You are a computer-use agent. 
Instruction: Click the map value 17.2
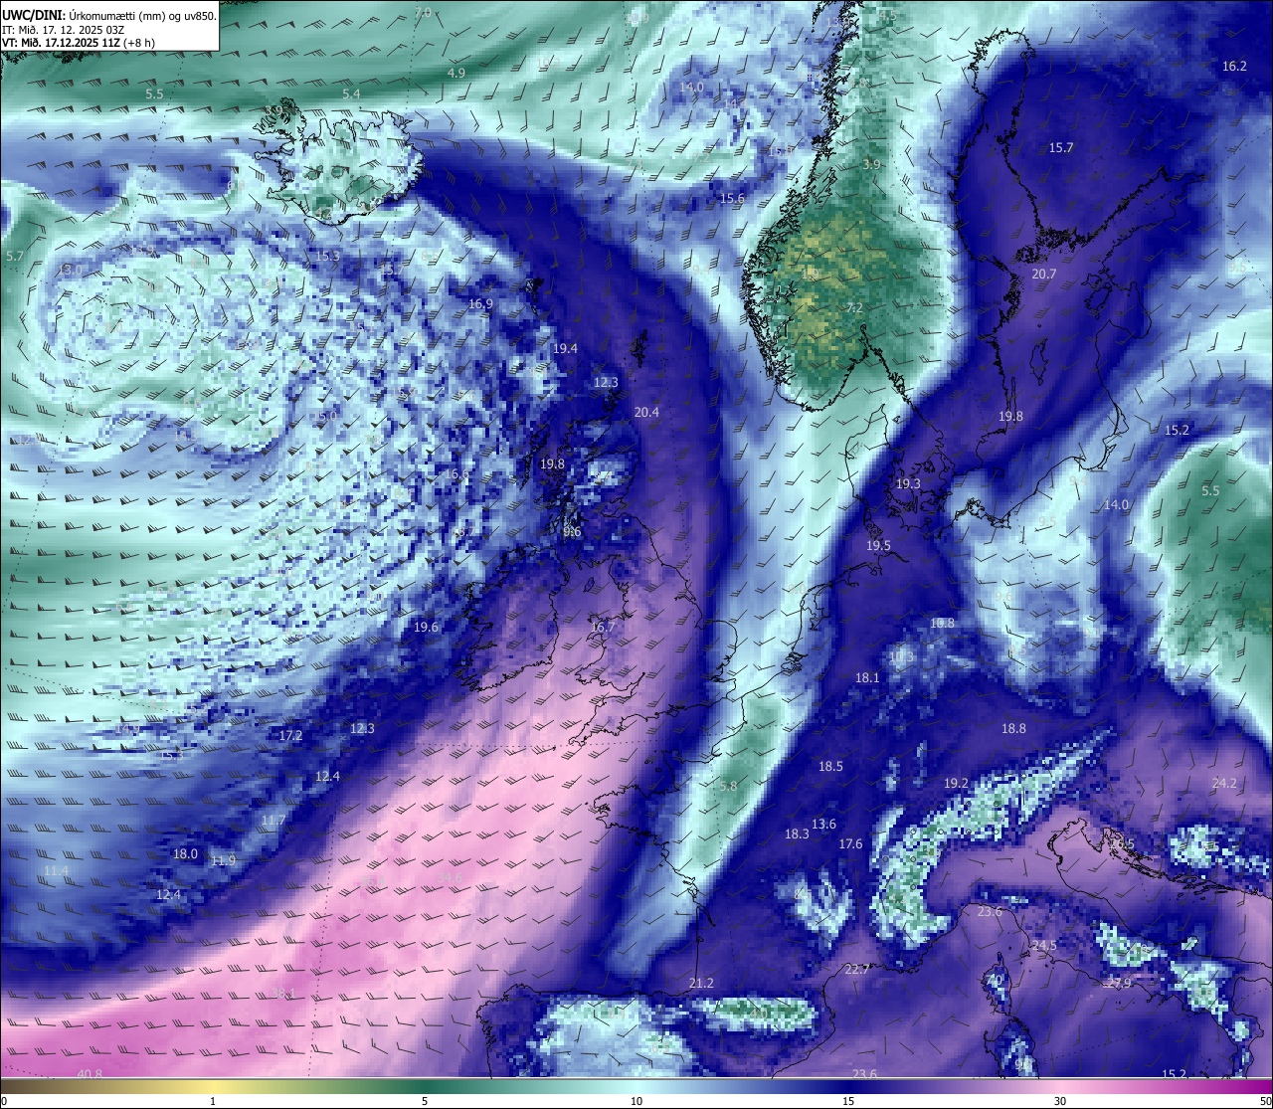(x=290, y=735)
